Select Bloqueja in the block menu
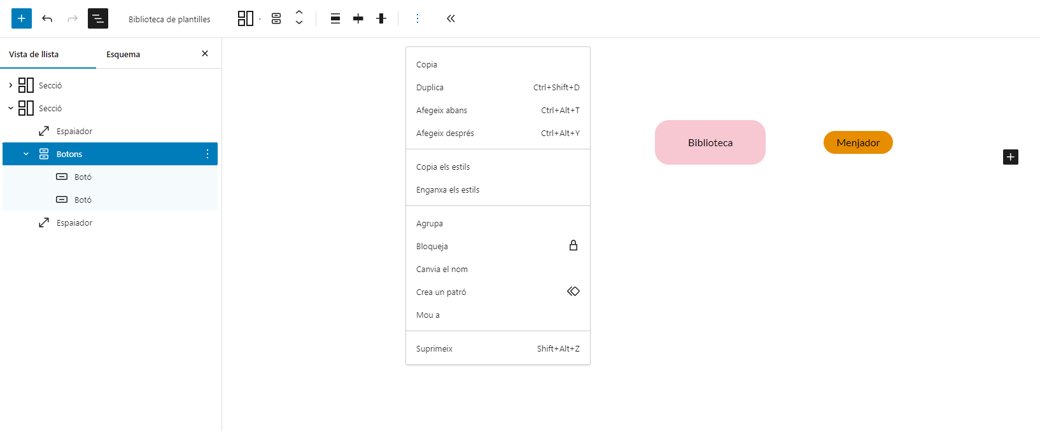 click(x=432, y=246)
